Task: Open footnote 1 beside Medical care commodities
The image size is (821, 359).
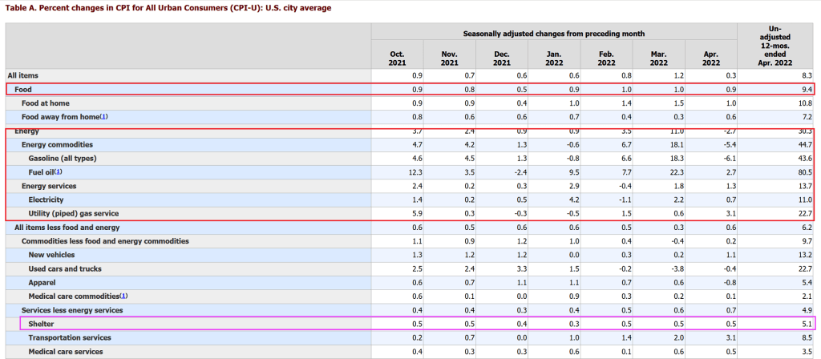Action: 123,296
